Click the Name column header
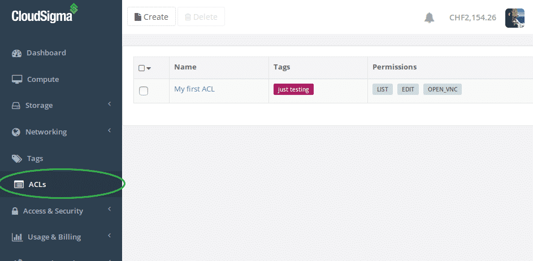533x261 pixels. pos(185,67)
